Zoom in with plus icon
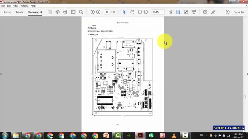The height and width of the screenshot is (139, 248). 146,12
